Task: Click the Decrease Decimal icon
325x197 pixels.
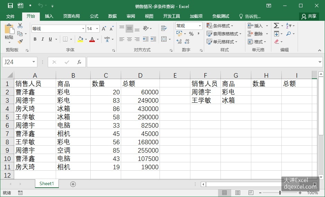Action: 187,42
